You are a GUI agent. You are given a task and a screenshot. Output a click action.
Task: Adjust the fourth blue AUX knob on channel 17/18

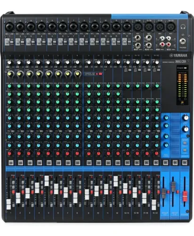(x=147, y=145)
